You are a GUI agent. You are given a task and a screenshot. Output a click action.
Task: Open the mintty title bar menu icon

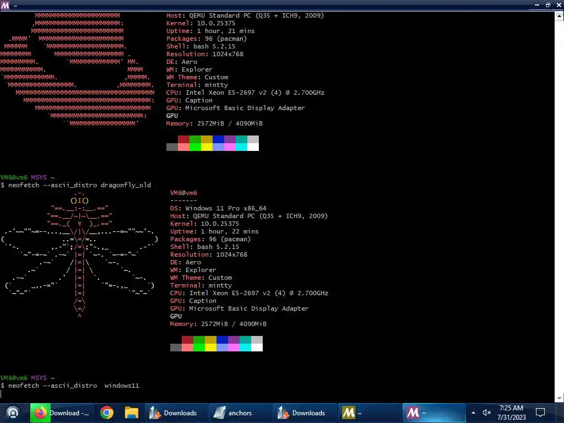[5, 5]
